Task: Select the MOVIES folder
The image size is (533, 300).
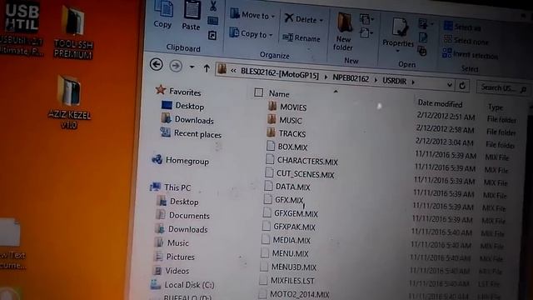Action: click(x=293, y=107)
